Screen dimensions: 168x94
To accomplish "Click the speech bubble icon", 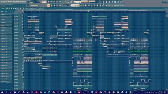I will (121, 2).
